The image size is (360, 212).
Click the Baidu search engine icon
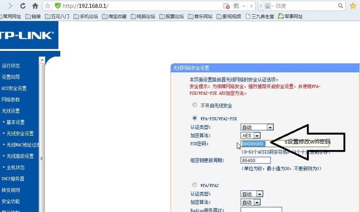[268, 6]
